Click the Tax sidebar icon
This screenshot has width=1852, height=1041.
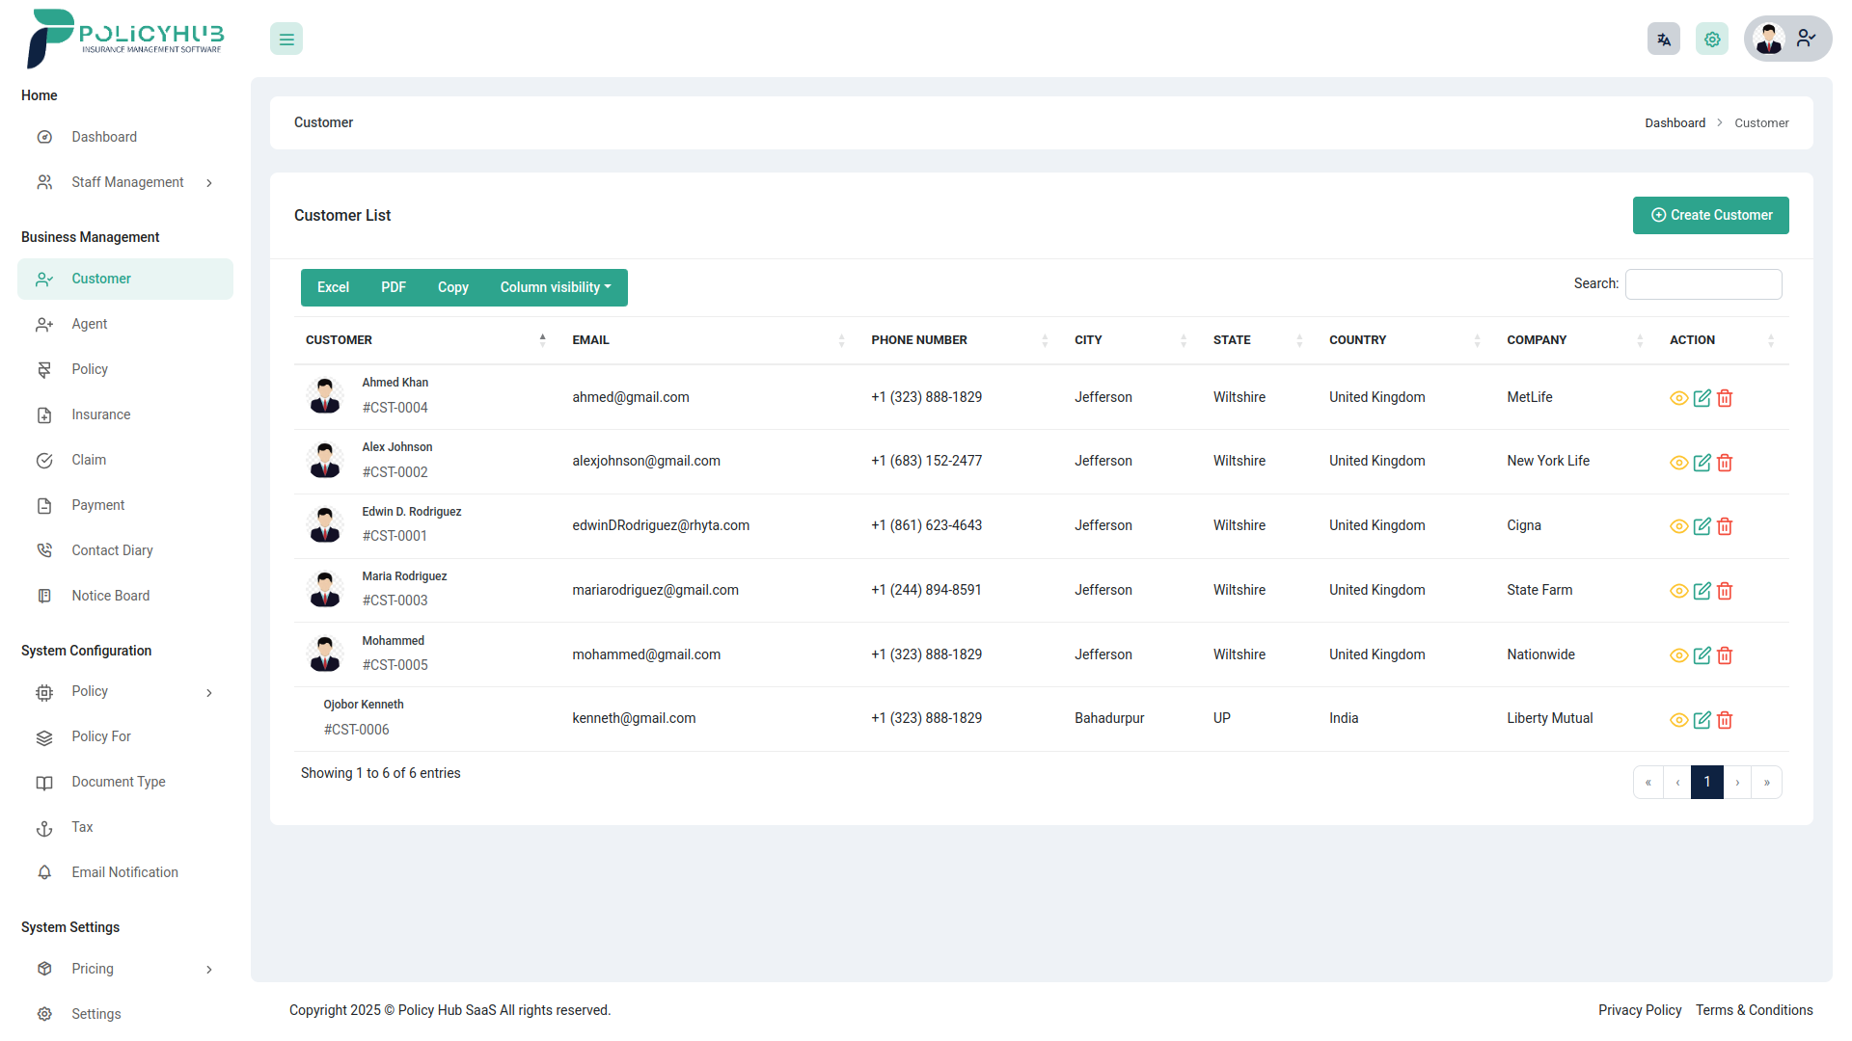click(x=44, y=827)
